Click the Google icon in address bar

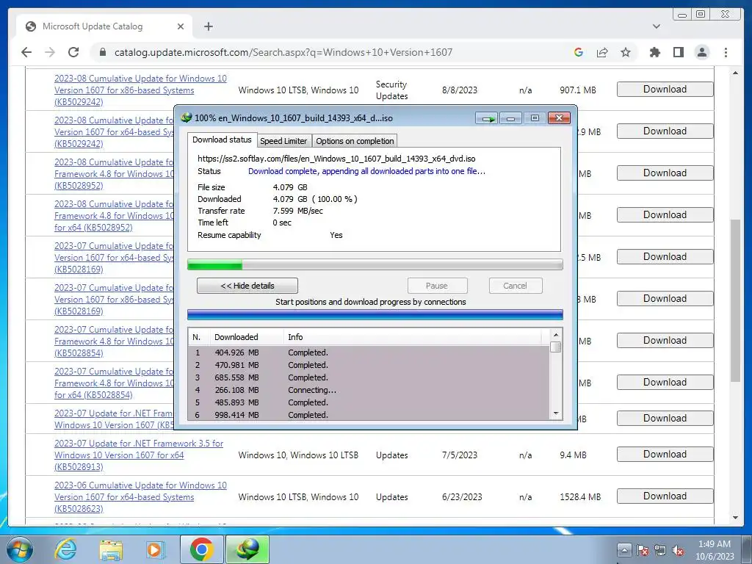click(579, 52)
